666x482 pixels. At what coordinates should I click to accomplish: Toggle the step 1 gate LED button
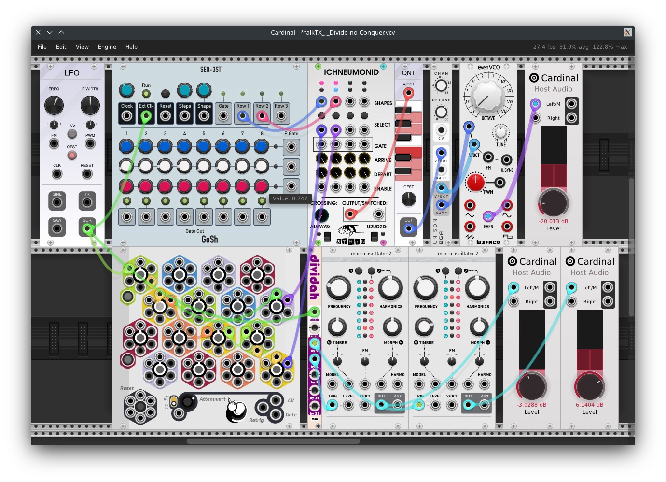[126, 201]
